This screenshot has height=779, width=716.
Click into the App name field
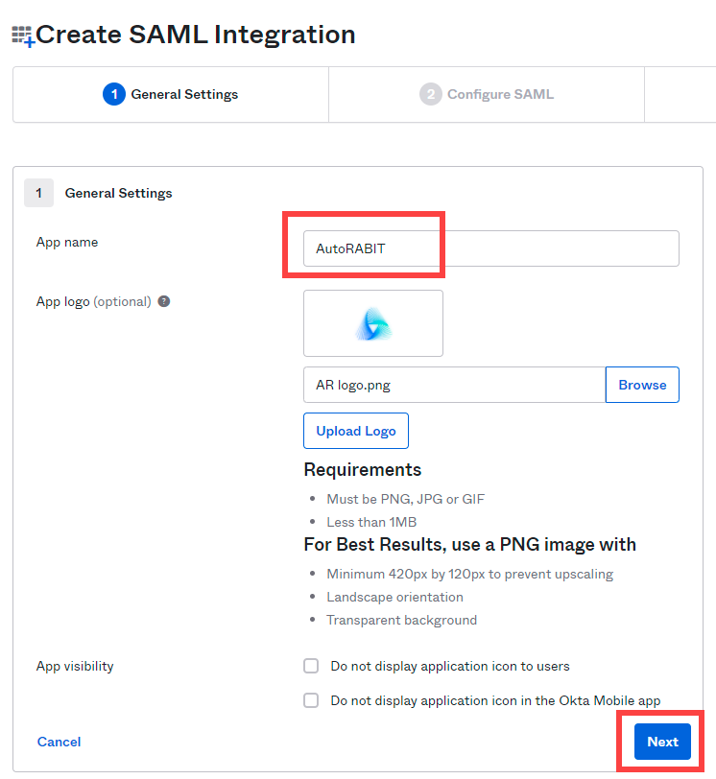pyautogui.click(x=490, y=248)
